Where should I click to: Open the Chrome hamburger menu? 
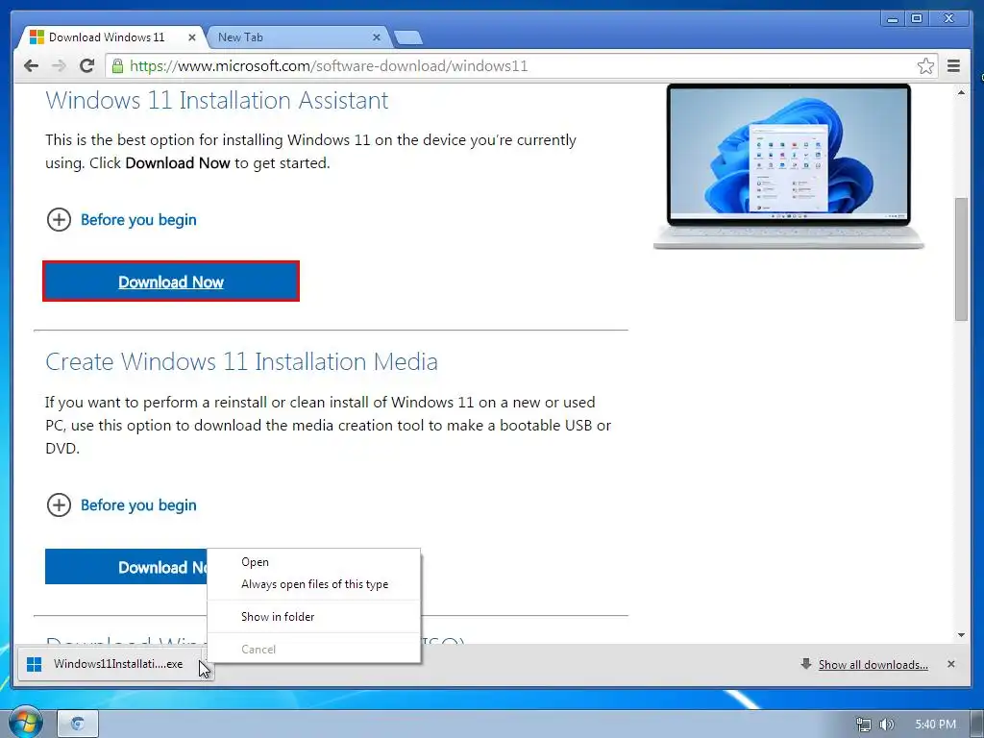click(953, 66)
